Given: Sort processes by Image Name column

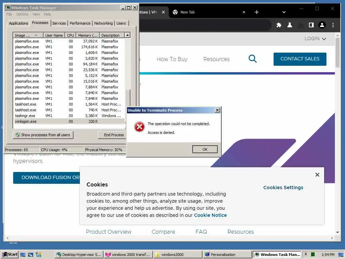Looking at the screenshot, I should (28, 35).
